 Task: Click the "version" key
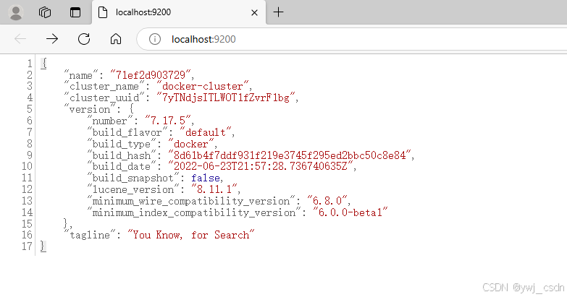click(x=90, y=109)
